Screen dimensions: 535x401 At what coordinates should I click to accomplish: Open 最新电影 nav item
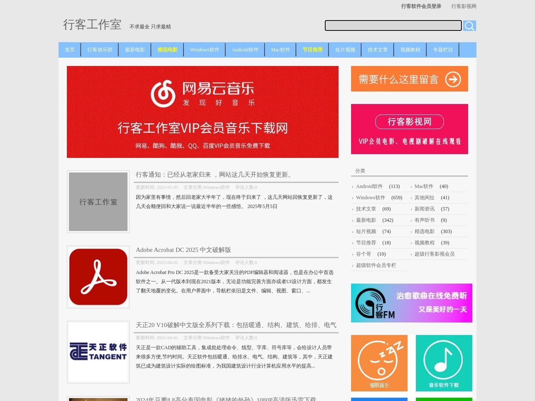135,50
